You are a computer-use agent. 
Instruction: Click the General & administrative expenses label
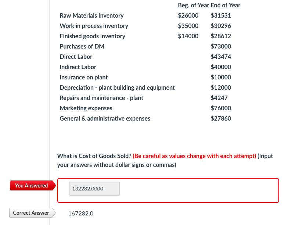pyautogui.click(x=105, y=119)
